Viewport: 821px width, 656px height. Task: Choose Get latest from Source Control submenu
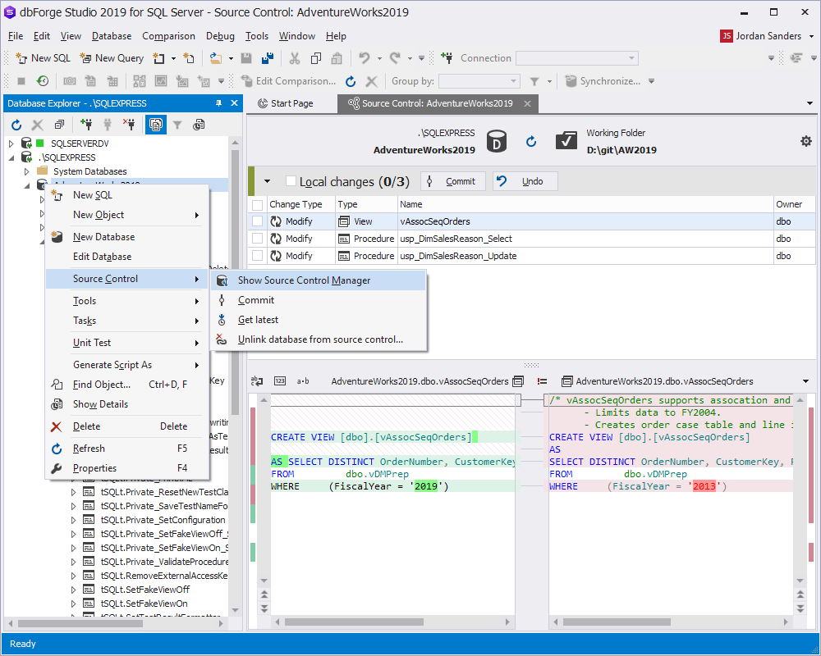pyautogui.click(x=319, y=320)
